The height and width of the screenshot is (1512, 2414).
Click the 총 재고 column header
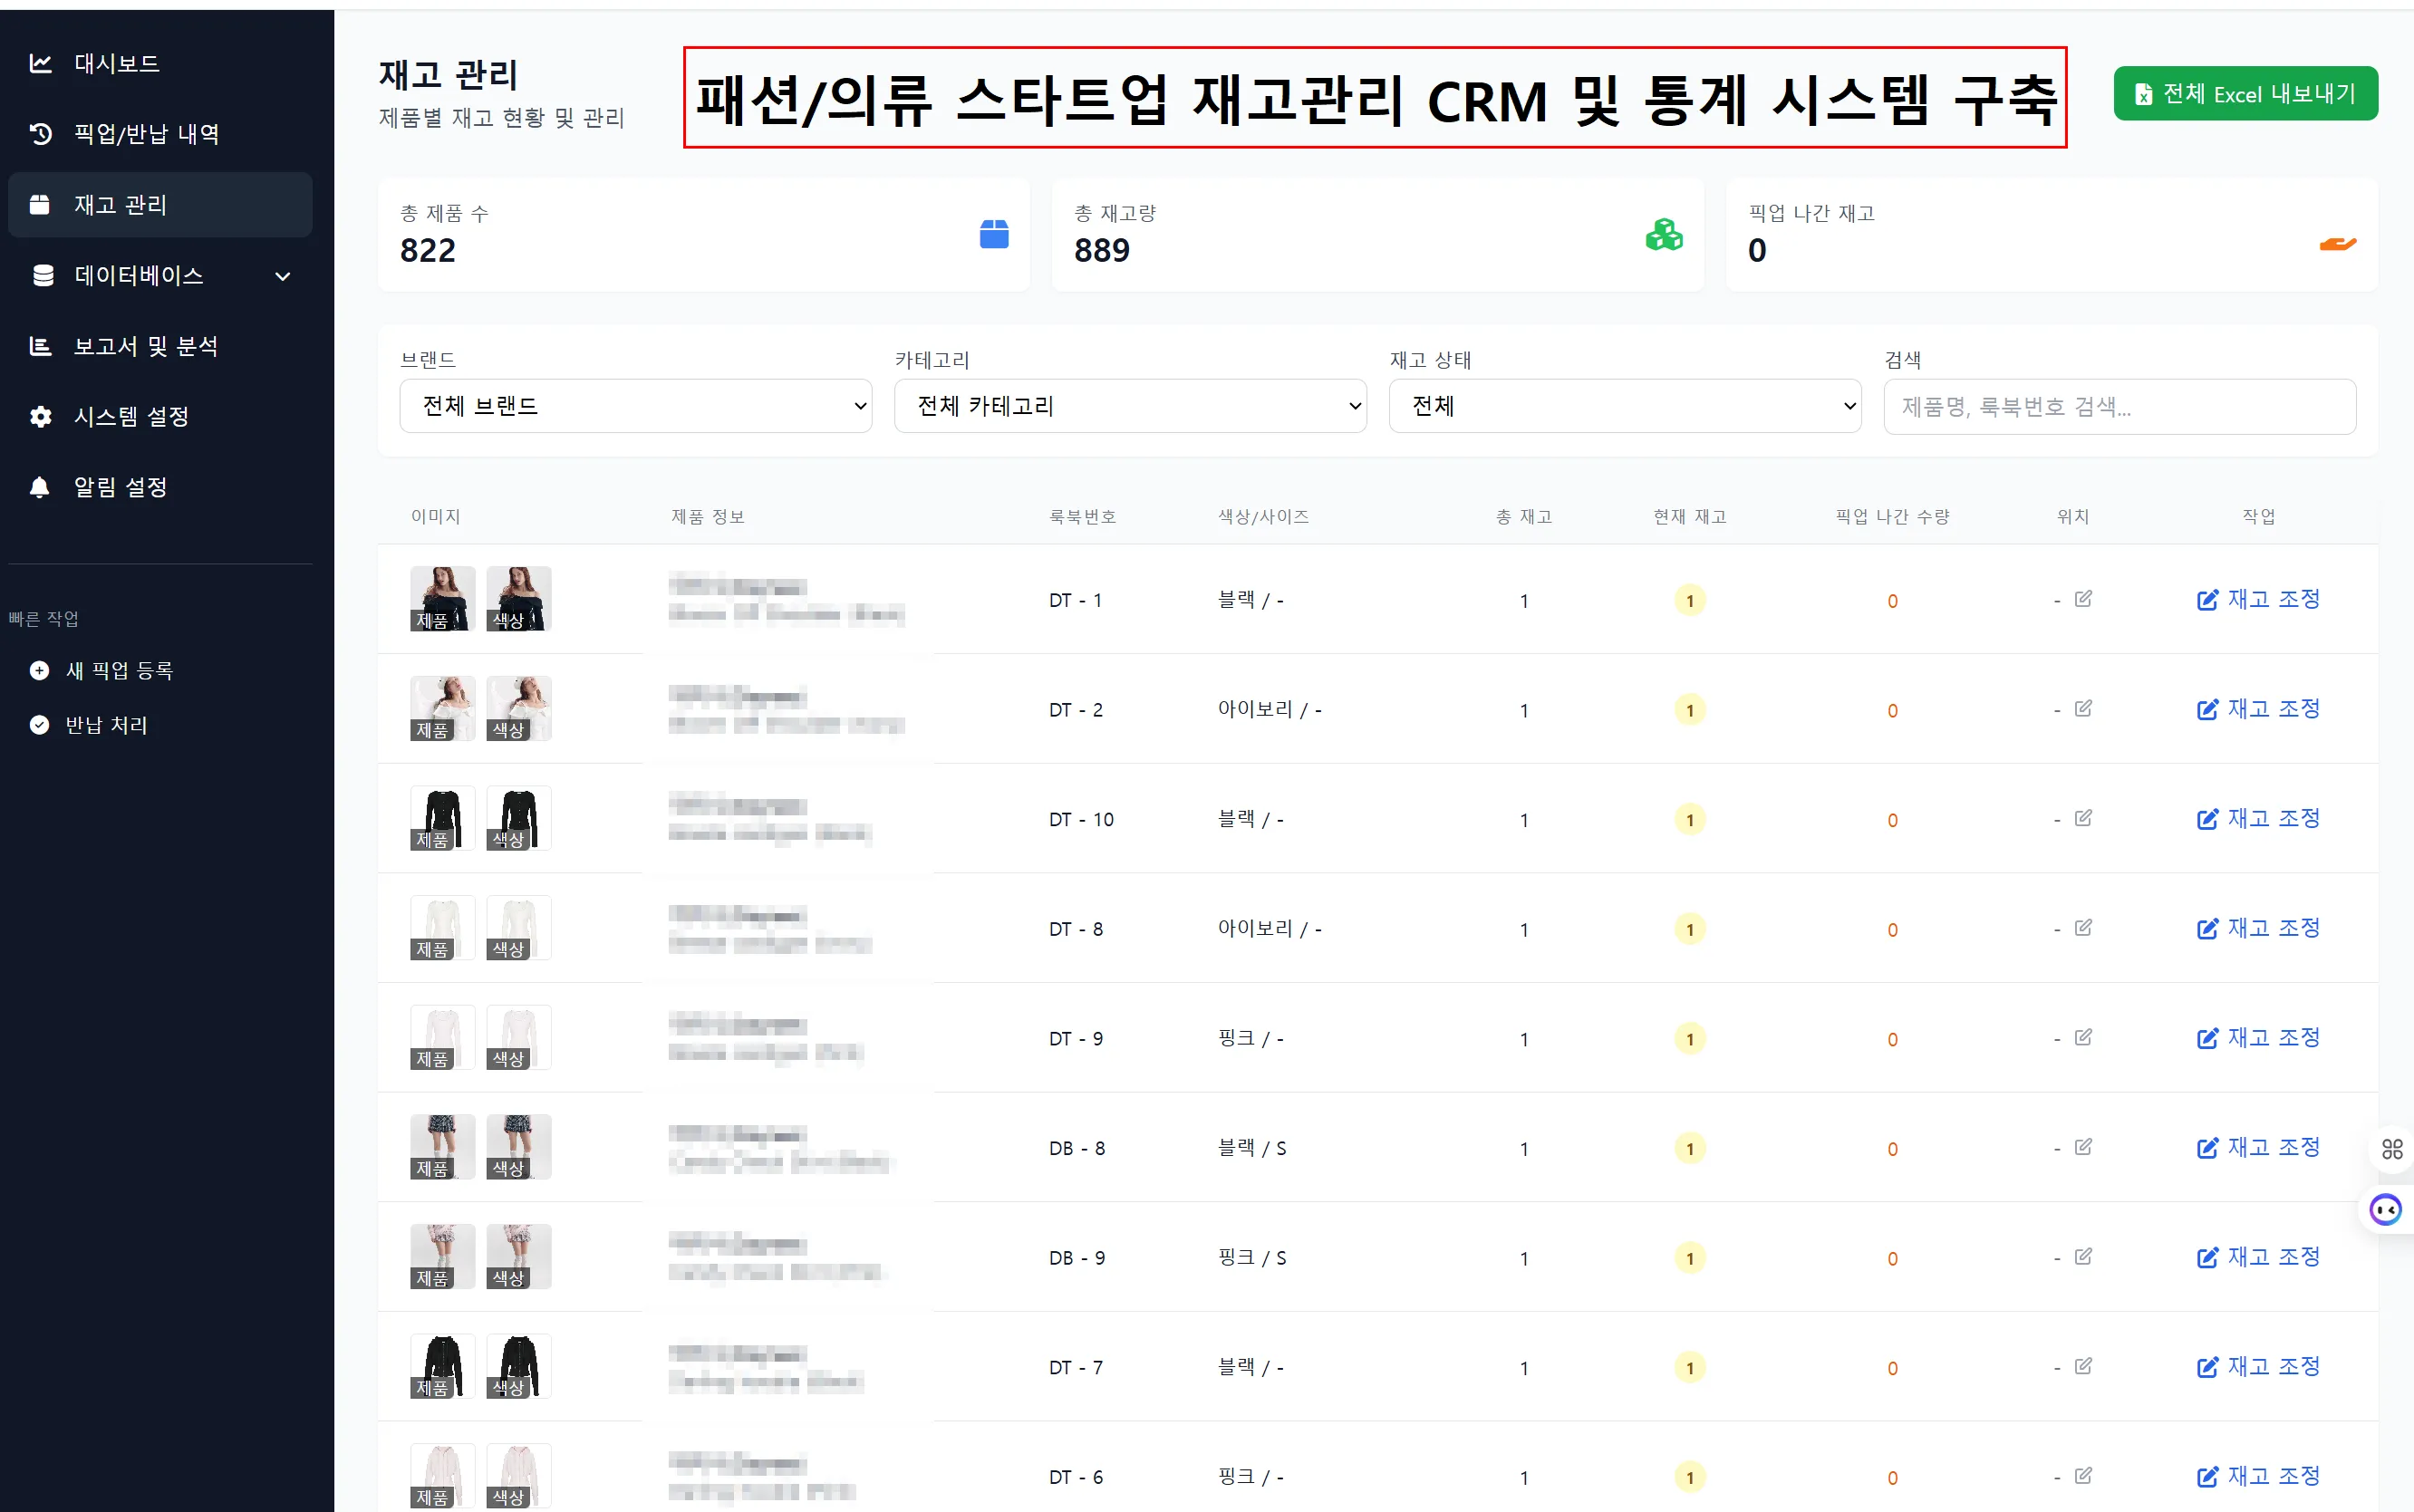tap(1524, 517)
